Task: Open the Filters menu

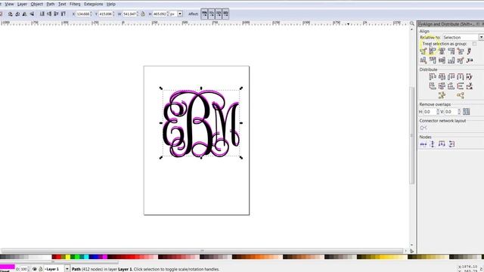Action: (x=75, y=4)
